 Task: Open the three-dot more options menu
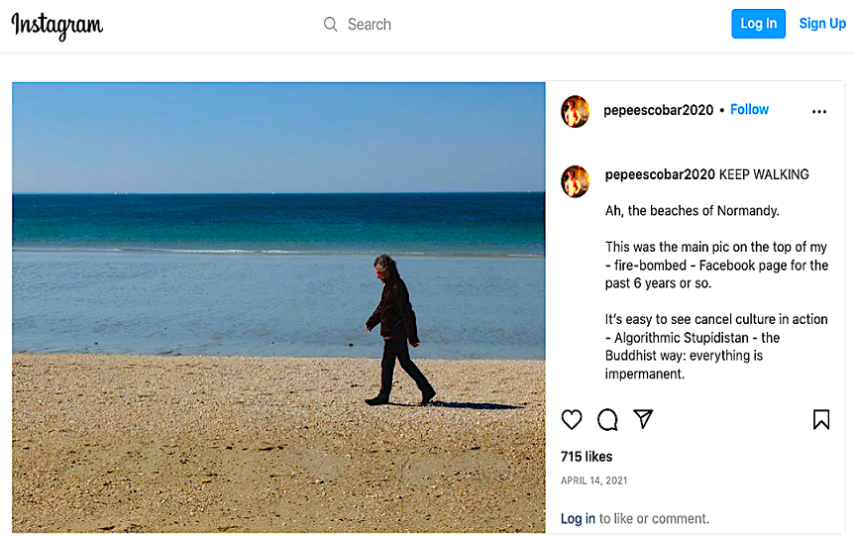coord(819,112)
